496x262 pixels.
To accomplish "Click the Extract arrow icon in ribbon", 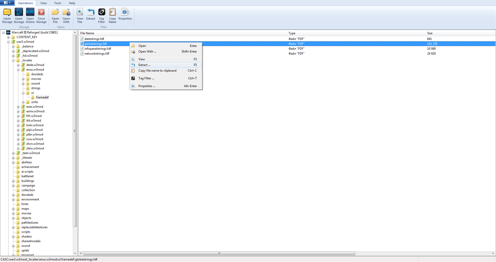I will pyautogui.click(x=91, y=12).
